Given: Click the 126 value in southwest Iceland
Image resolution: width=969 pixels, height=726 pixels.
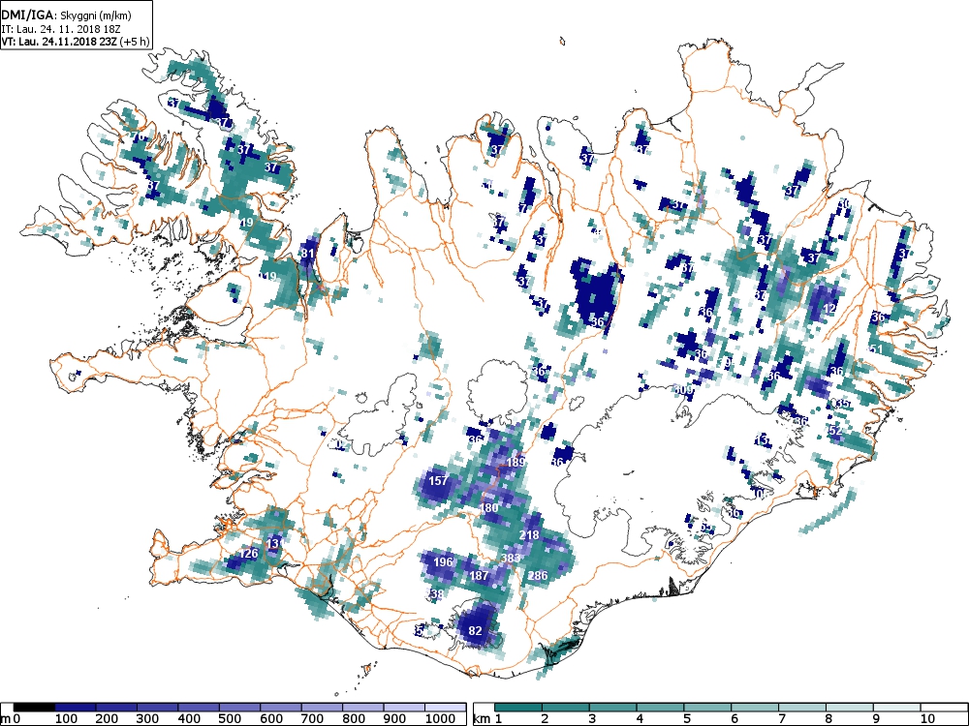Looking at the screenshot, I should pyautogui.click(x=248, y=554).
